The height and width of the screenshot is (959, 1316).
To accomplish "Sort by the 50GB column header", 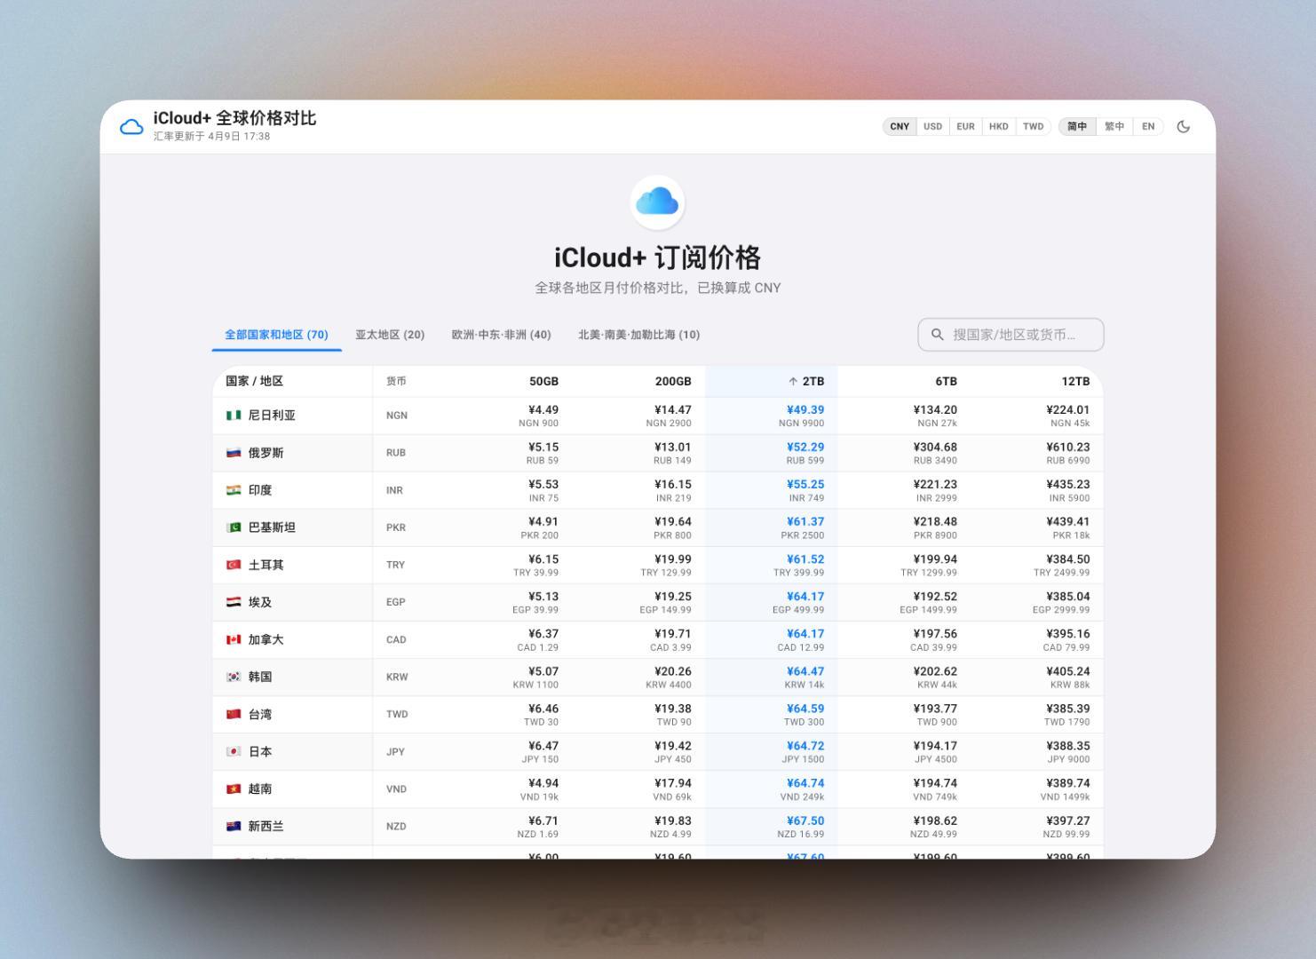I will point(543,381).
